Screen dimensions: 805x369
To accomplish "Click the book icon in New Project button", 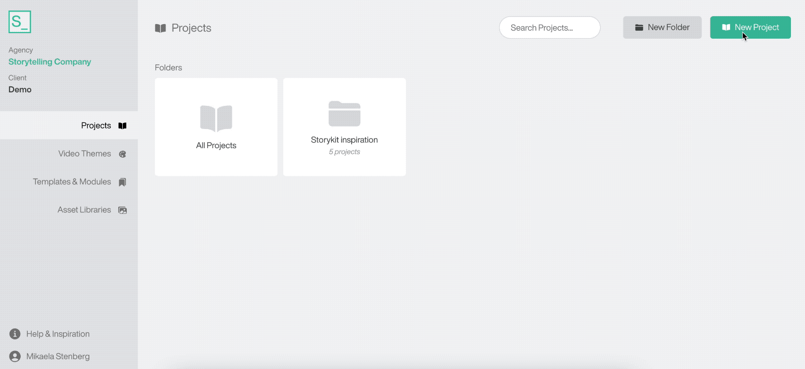I will pos(726,28).
